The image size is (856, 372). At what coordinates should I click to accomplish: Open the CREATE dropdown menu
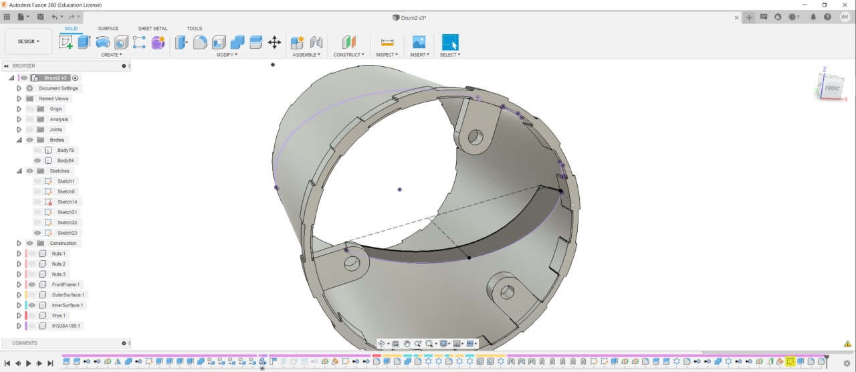(x=111, y=55)
